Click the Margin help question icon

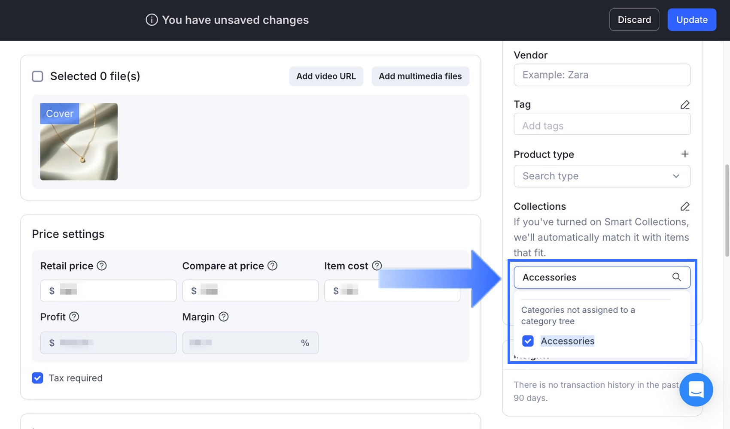tap(223, 317)
